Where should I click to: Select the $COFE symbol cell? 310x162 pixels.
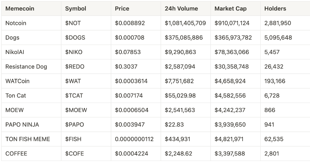75,154
